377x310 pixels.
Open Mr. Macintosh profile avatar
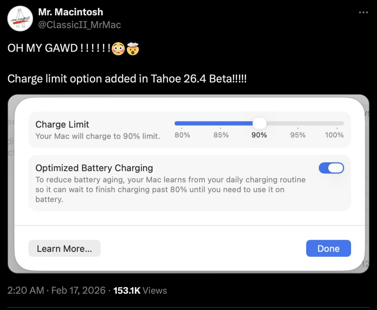coord(20,19)
